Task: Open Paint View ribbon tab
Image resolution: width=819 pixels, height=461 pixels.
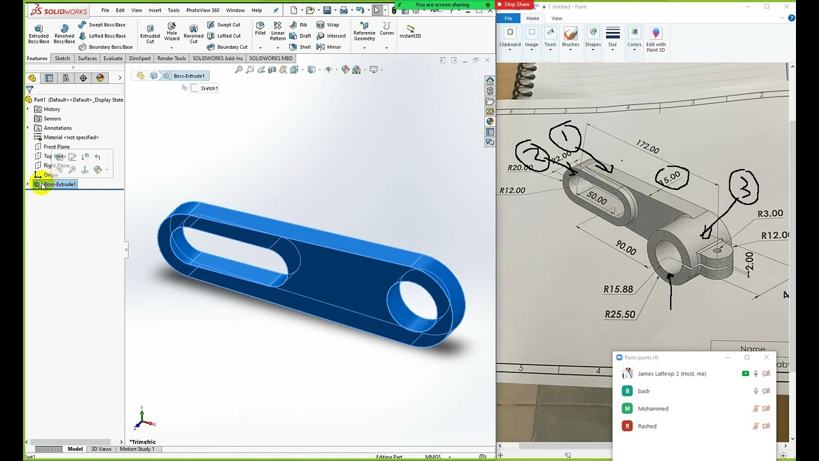Action: pos(557,19)
